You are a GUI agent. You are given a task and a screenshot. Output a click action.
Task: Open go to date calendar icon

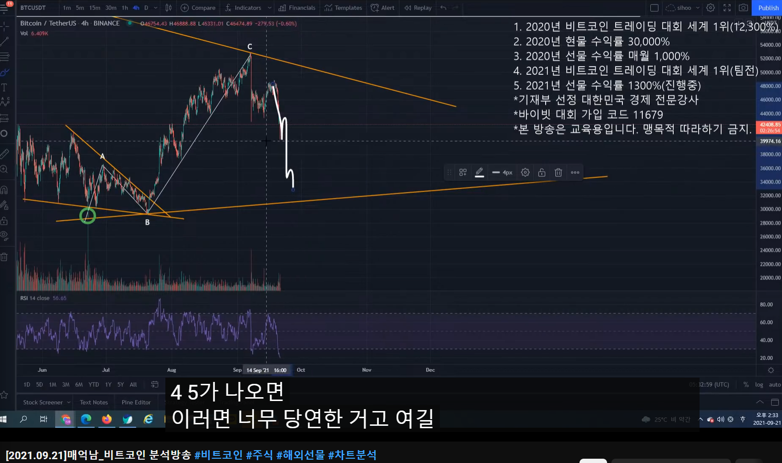[x=155, y=384]
